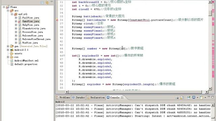Switch to the Problems tab
This screenshot has height=121, width=216.
(x=63, y=97)
